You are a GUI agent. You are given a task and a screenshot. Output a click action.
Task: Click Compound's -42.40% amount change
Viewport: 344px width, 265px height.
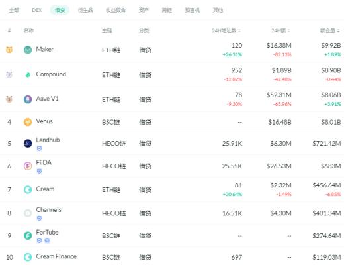[x=282, y=79]
